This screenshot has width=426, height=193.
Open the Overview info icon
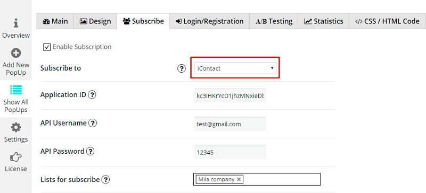pos(16,23)
